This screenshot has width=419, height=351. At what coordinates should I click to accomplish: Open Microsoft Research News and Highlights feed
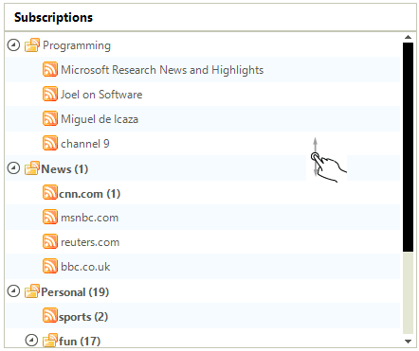tap(162, 70)
